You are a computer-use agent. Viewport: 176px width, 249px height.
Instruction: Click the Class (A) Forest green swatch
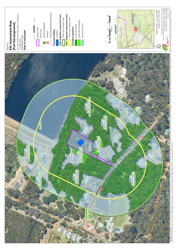coord(76,43)
